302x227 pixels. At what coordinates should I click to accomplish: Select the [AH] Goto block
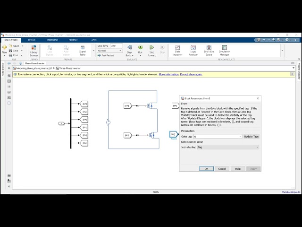(84, 104)
